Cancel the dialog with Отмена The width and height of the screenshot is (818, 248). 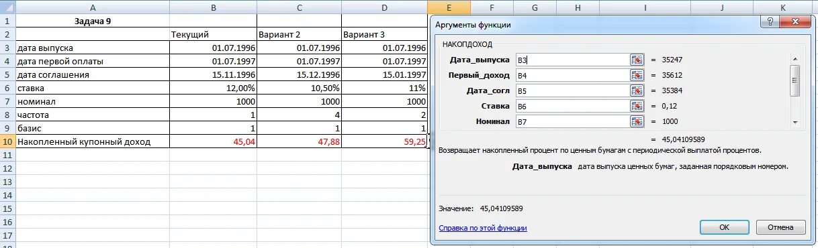(781, 227)
